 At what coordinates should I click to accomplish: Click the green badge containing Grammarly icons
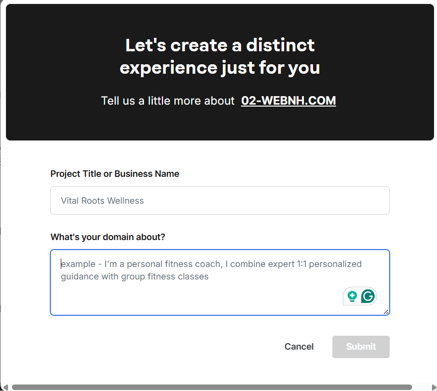(360, 296)
